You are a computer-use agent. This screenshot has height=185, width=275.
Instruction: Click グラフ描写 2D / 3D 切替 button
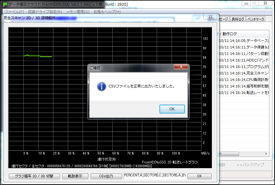(34, 176)
